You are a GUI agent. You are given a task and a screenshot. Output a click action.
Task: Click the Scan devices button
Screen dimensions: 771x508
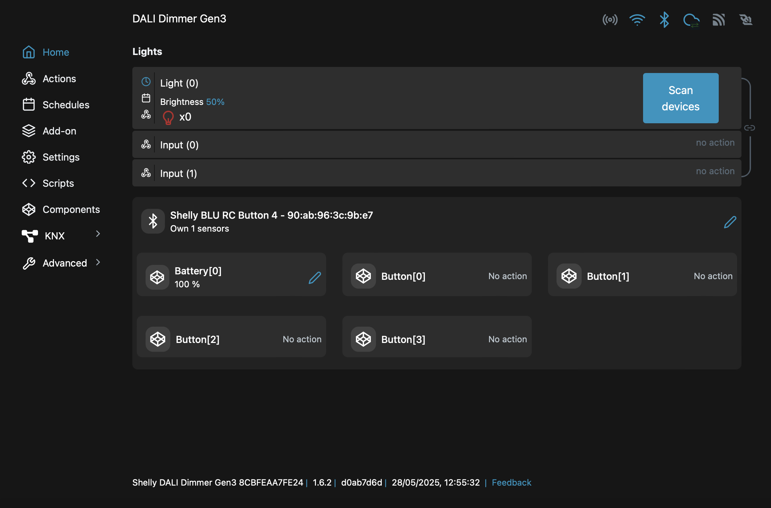(680, 98)
